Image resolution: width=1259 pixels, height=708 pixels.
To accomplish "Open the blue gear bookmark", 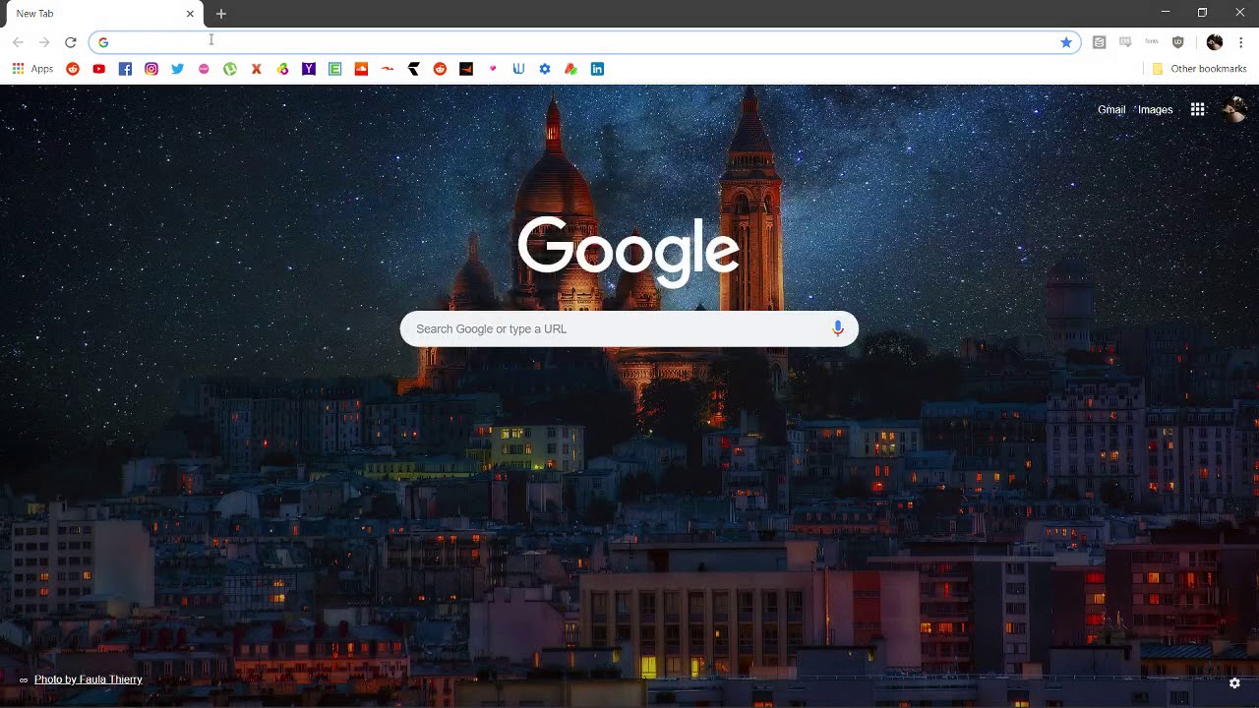I will coord(545,69).
